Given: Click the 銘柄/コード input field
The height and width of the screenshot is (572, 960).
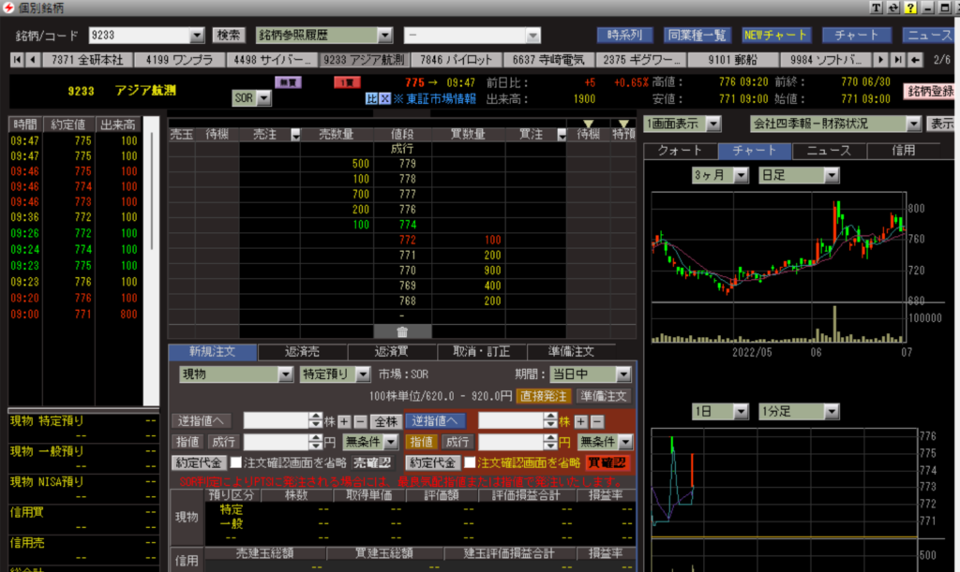Looking at the screenshot, I should click(139, 36).
